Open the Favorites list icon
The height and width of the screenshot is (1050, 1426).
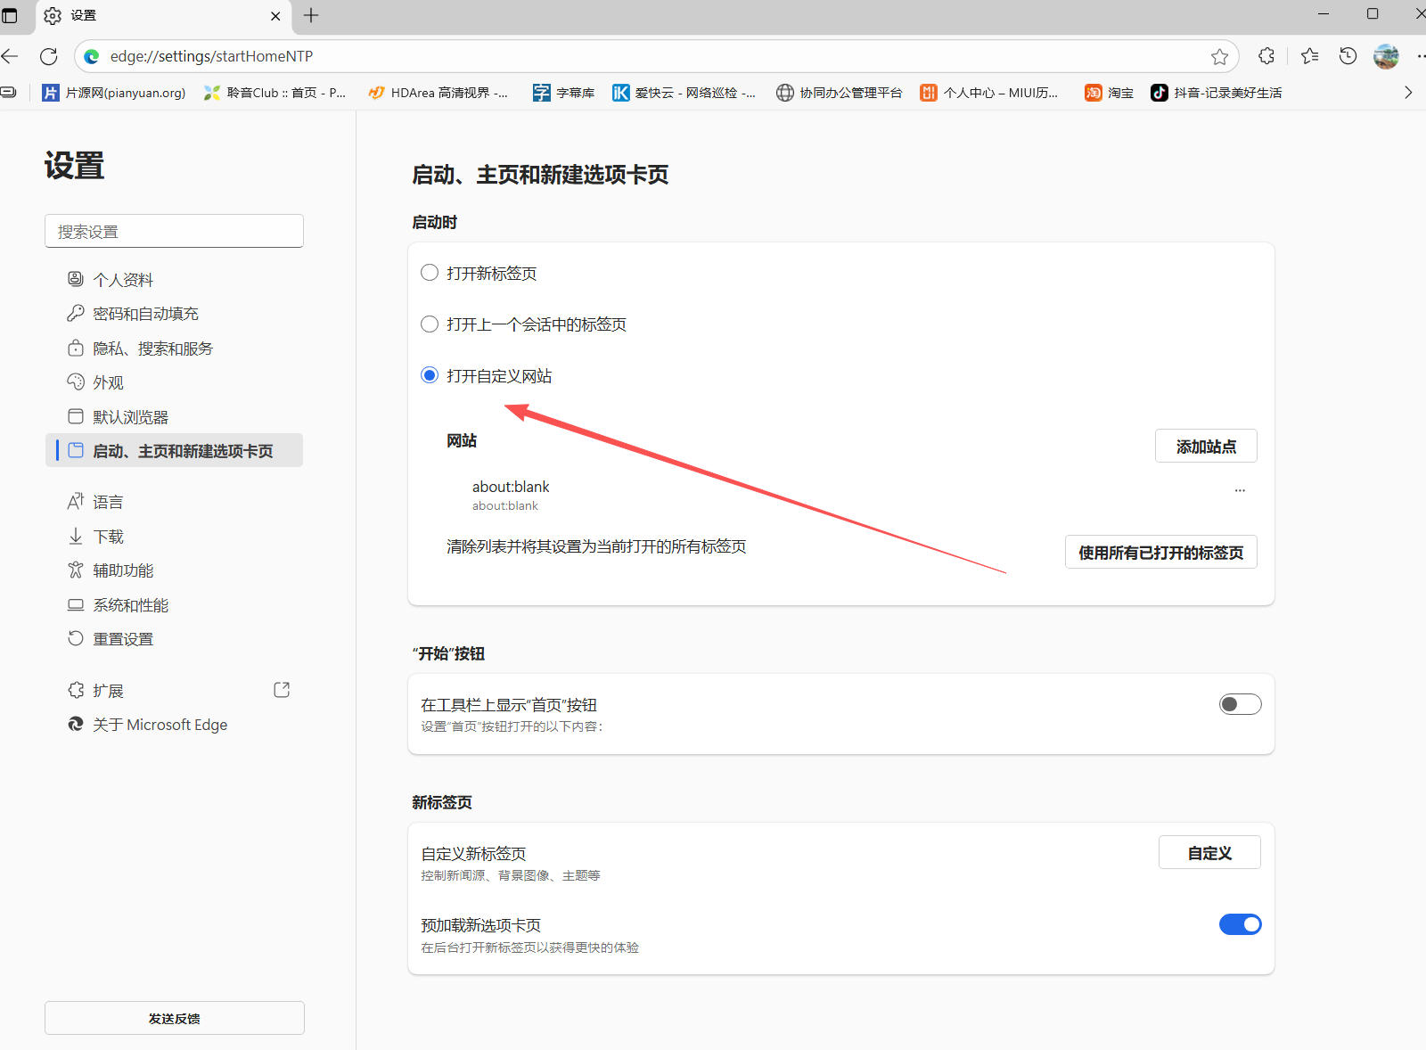1309,56
